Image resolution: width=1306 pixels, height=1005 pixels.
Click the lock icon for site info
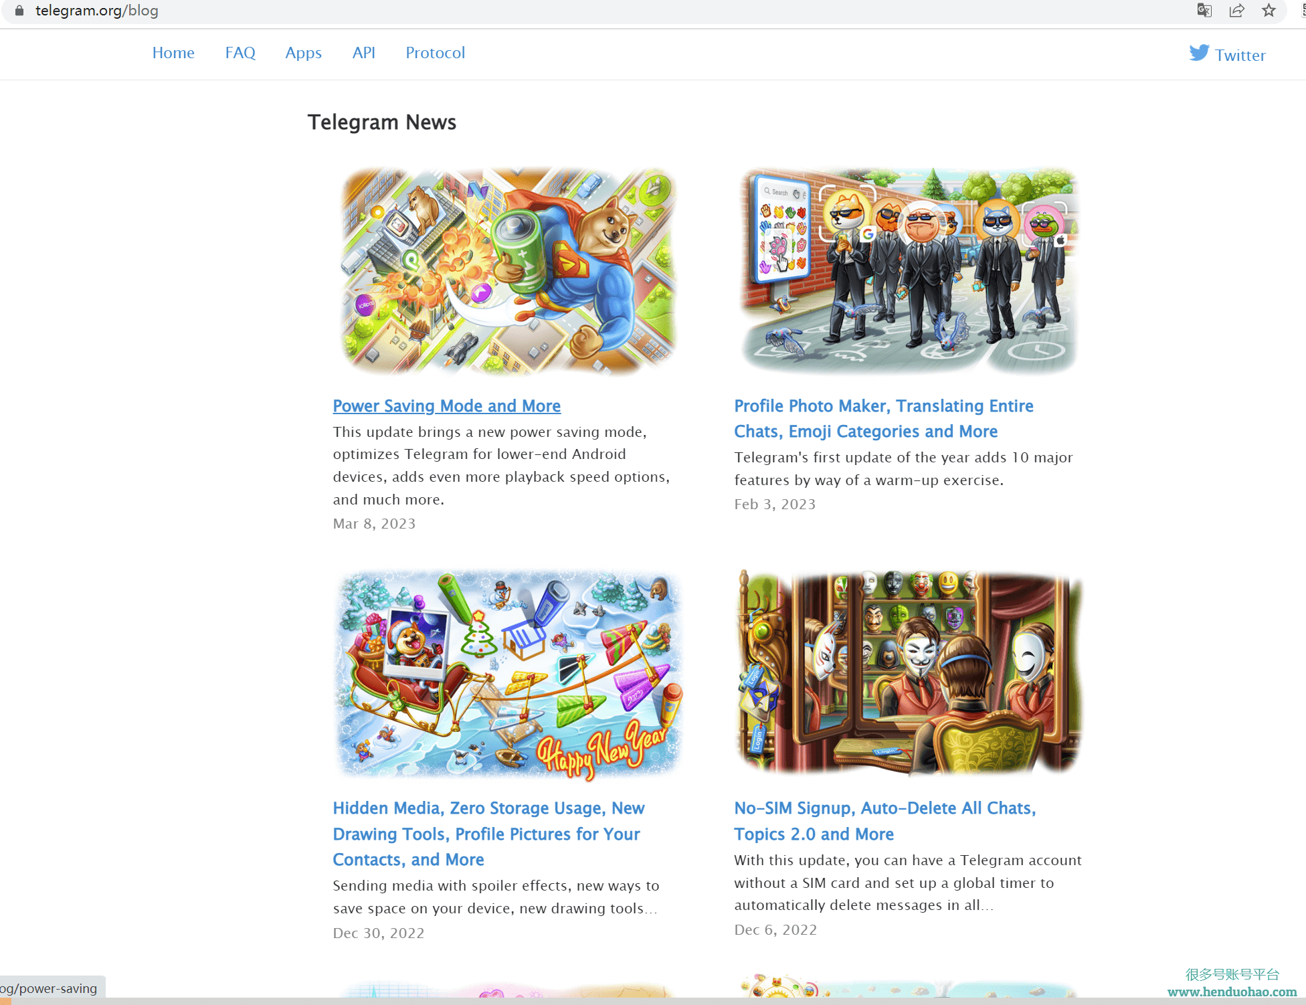click(x=19, y=11)
